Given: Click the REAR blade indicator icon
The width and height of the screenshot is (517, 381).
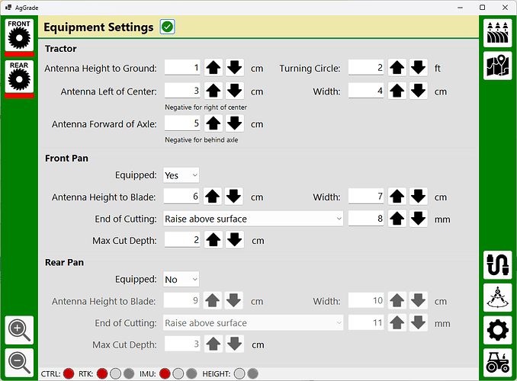Looking at the screenshot, I should [20, 78].
